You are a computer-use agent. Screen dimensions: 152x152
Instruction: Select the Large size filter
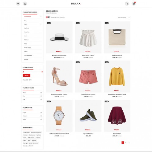[x=24, y=113]
